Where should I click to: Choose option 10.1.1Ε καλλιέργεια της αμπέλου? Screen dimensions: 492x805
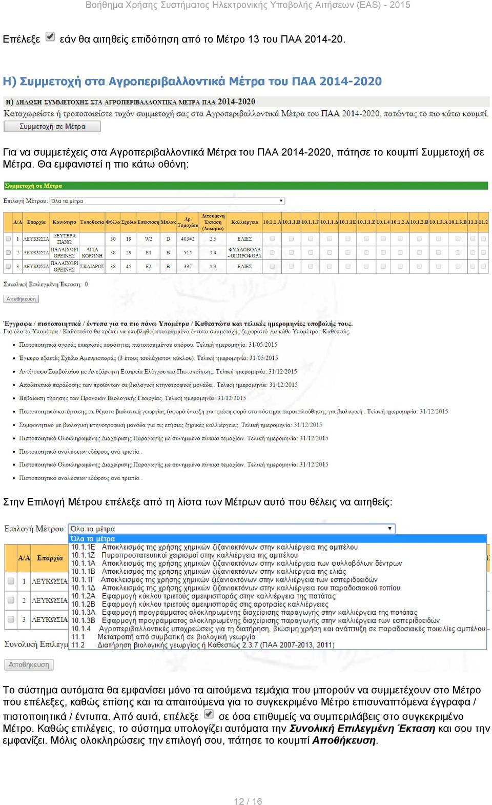click(277, 547)
